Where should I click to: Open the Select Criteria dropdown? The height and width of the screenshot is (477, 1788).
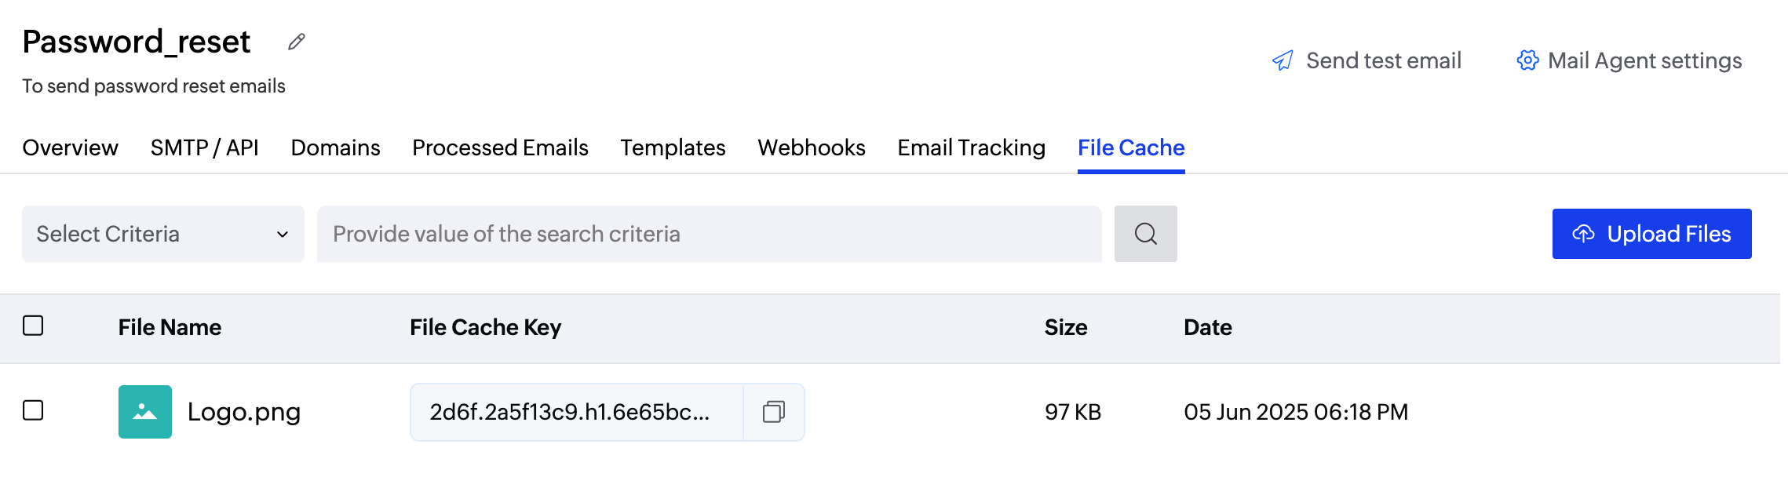(162, 234)
